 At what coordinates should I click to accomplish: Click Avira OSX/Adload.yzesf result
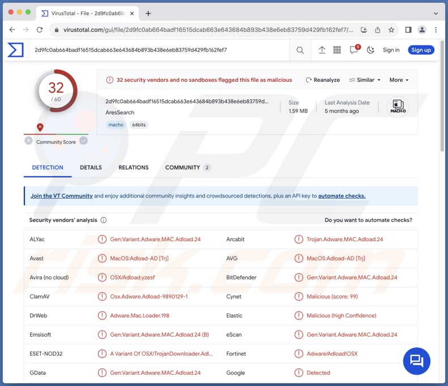point(133,278)
